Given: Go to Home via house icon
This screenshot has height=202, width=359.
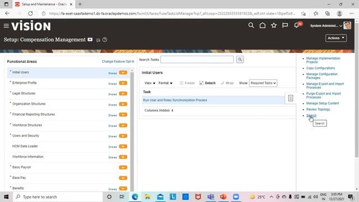Looking at the screenshot, I should click(x=263, y=25).
